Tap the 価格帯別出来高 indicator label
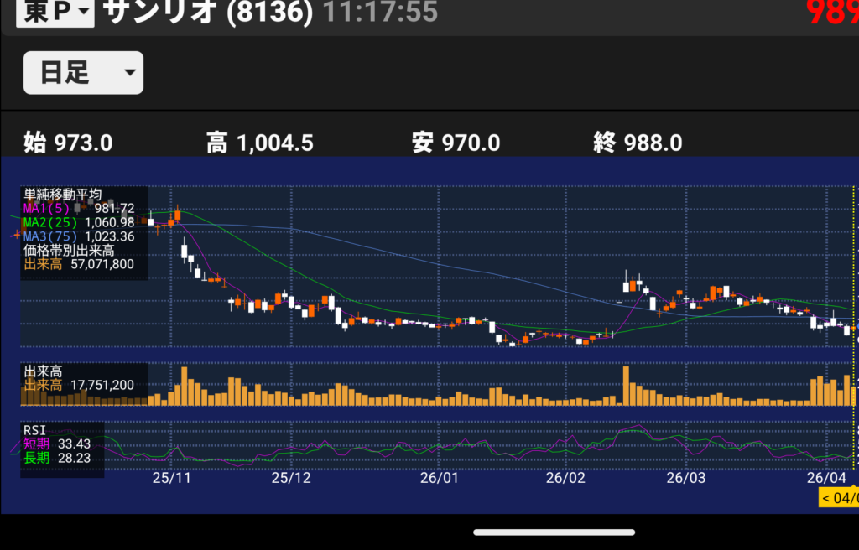859x550 pixels. [69, 249]
